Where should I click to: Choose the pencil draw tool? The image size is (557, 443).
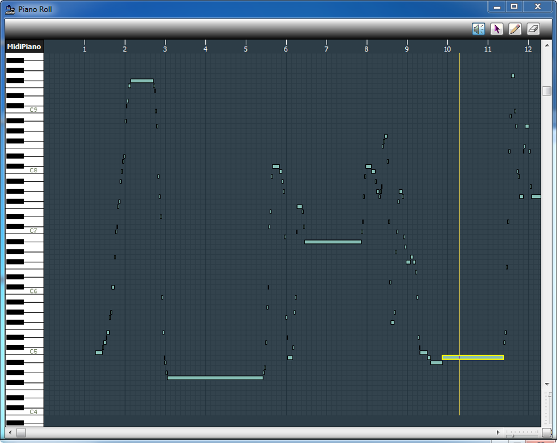[x=515, y=29]
